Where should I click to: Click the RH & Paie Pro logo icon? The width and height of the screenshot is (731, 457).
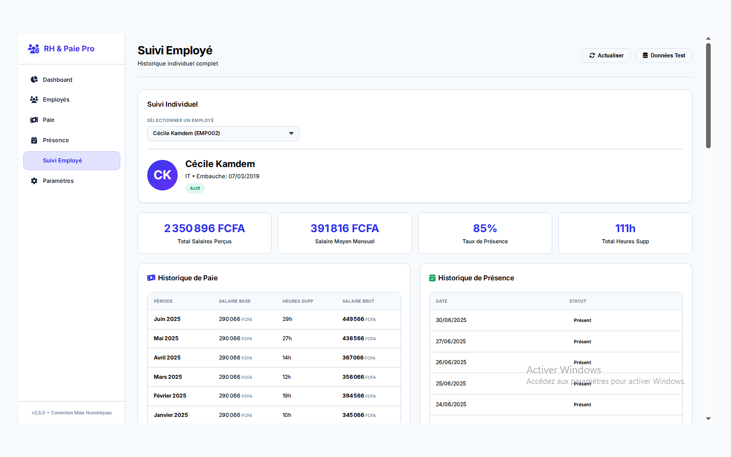coord(34,48)
